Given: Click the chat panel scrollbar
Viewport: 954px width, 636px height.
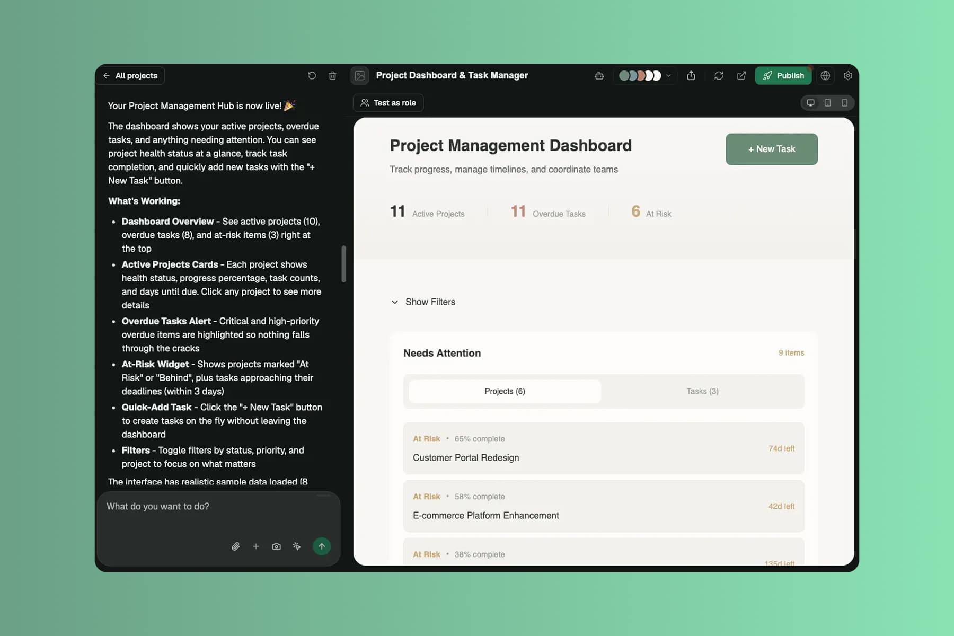Looking at the screenshot, I should pyautogui.click(x=343, y=264).
